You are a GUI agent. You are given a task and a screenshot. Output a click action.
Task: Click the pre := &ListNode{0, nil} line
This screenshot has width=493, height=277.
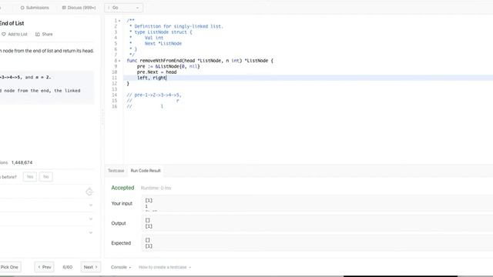point(168,66)
